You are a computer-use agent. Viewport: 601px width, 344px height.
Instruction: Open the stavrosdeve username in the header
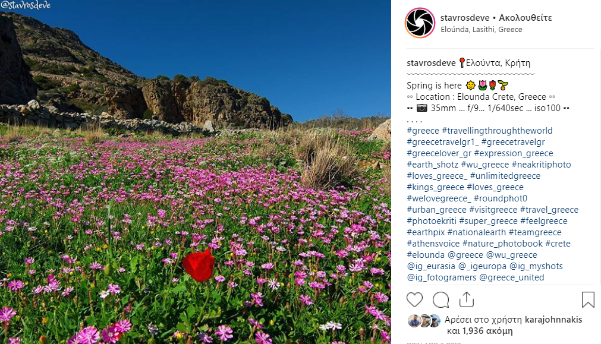(x=465, y=18)
